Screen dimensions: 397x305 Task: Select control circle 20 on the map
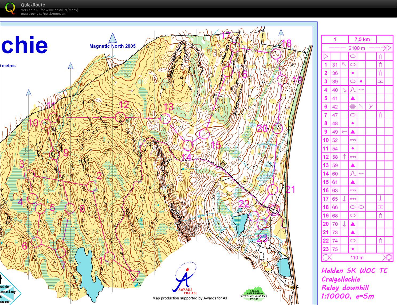278,129
